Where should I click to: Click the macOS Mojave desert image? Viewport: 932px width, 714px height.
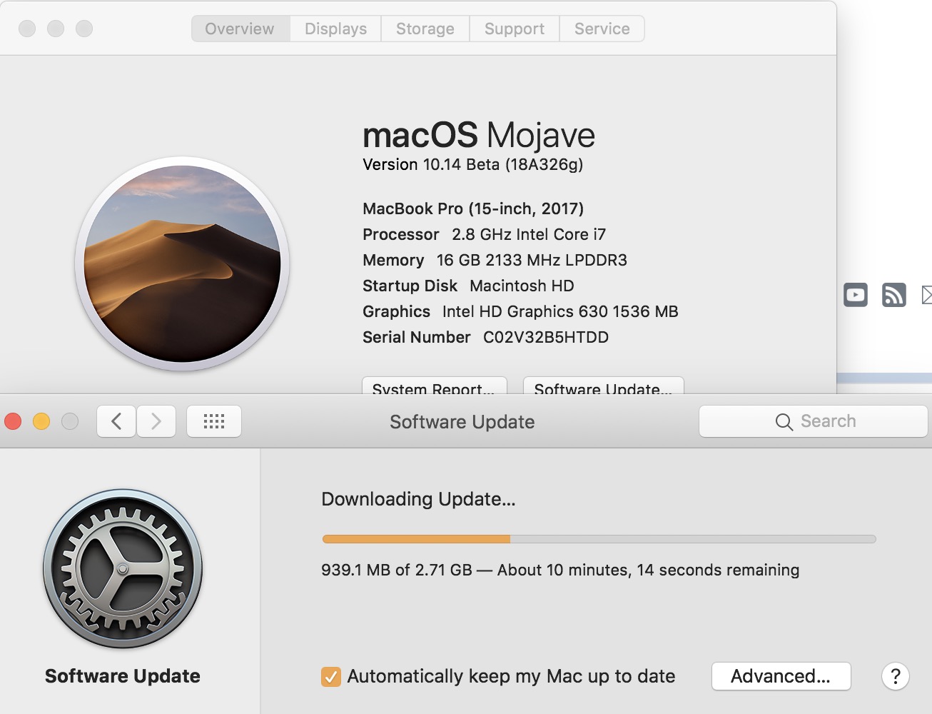(x=182, y=263)
